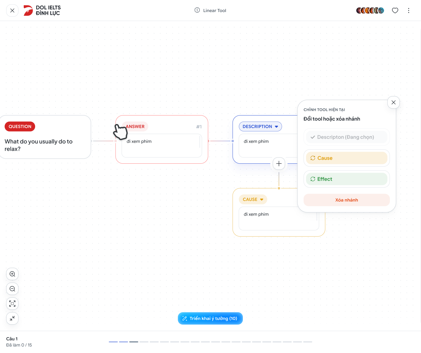Click the zoom in magnifier icon

pyautogui.click(x=12, y=274)
